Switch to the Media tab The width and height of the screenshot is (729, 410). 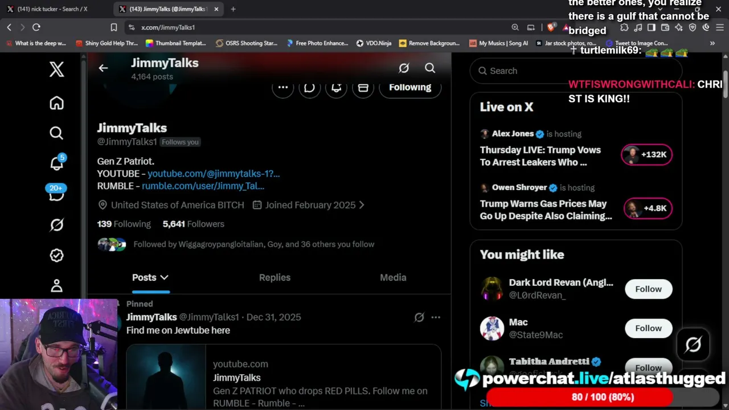pyautogui.click(x=393, y=277)
